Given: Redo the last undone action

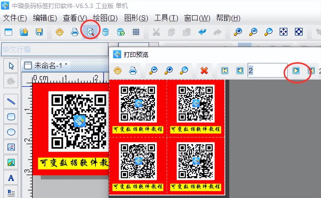Looking at the screenshot, I should click(217, 32).
